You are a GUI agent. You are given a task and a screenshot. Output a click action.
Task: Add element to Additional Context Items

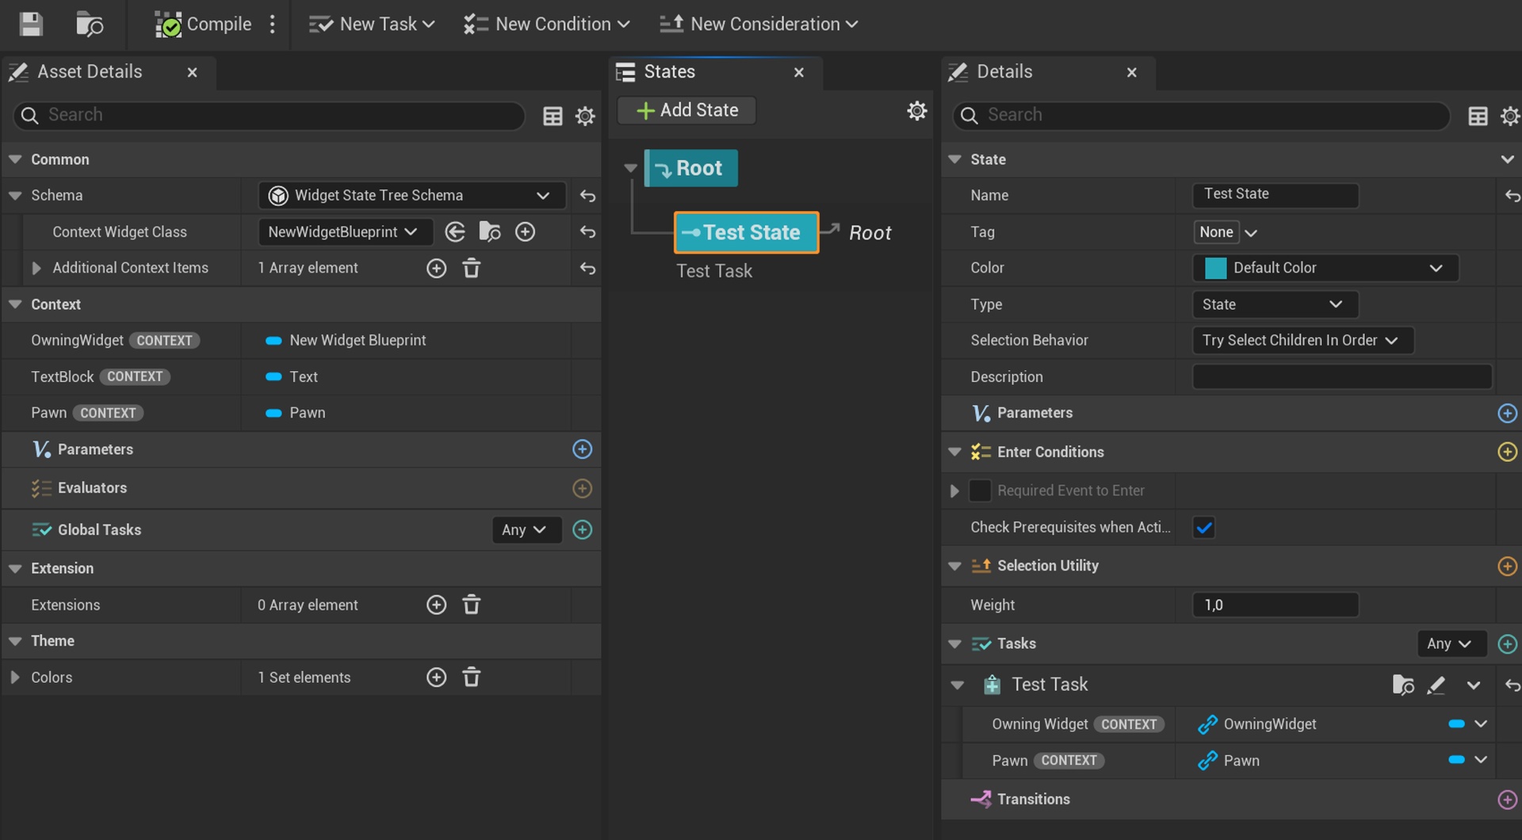tap(436, 269)
